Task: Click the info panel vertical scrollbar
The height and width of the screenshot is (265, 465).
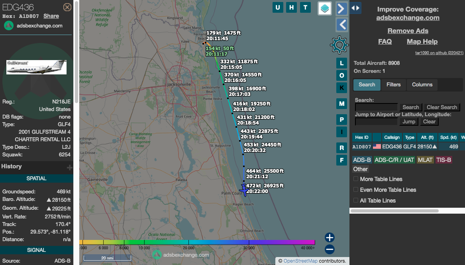Action: pos(76,52)
